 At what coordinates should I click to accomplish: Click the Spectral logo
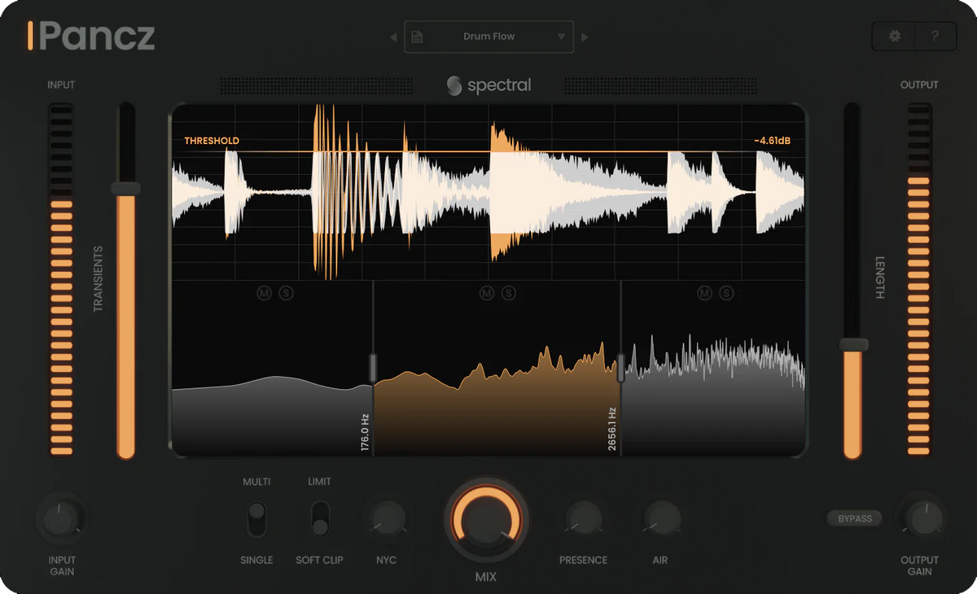pos(488,85)
